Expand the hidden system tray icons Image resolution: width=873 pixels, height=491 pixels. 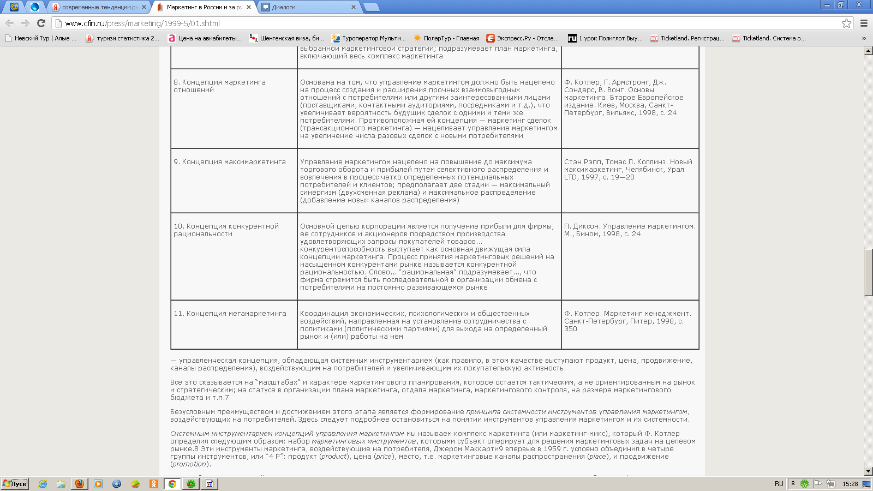(793, 484)
